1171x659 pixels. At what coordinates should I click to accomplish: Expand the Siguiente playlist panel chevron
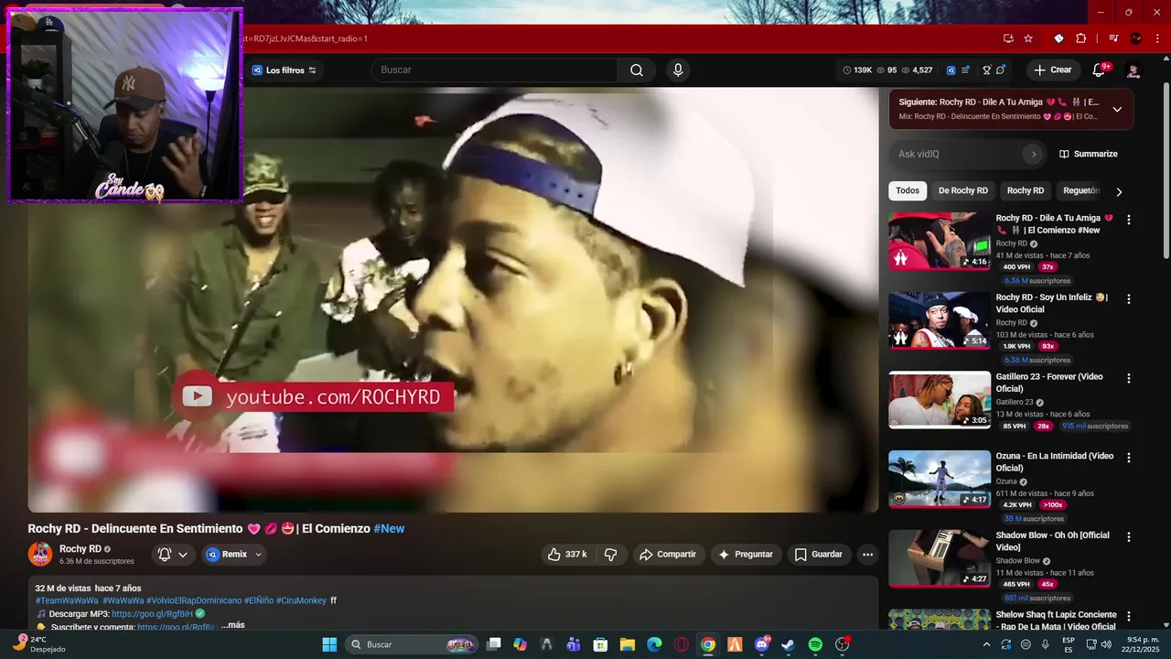[1117, 110]
